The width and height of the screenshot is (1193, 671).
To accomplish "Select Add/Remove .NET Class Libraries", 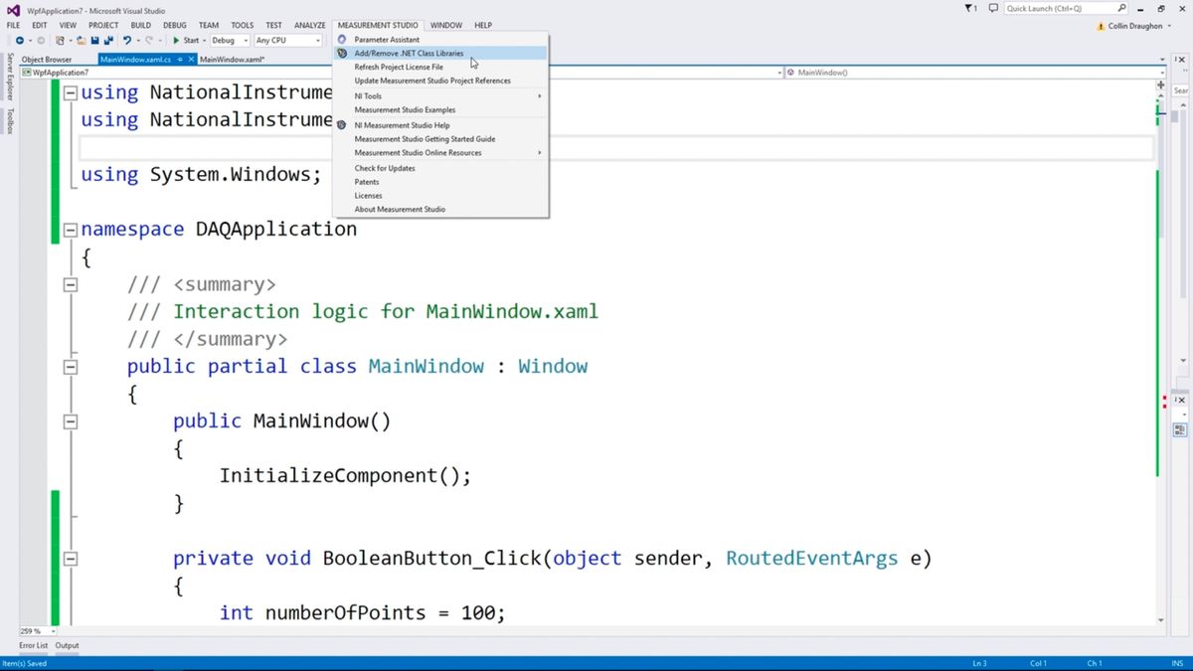I will (441, 53).
